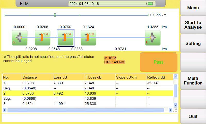Select the end connector icon at 1.1355 km

pos(153,38)
